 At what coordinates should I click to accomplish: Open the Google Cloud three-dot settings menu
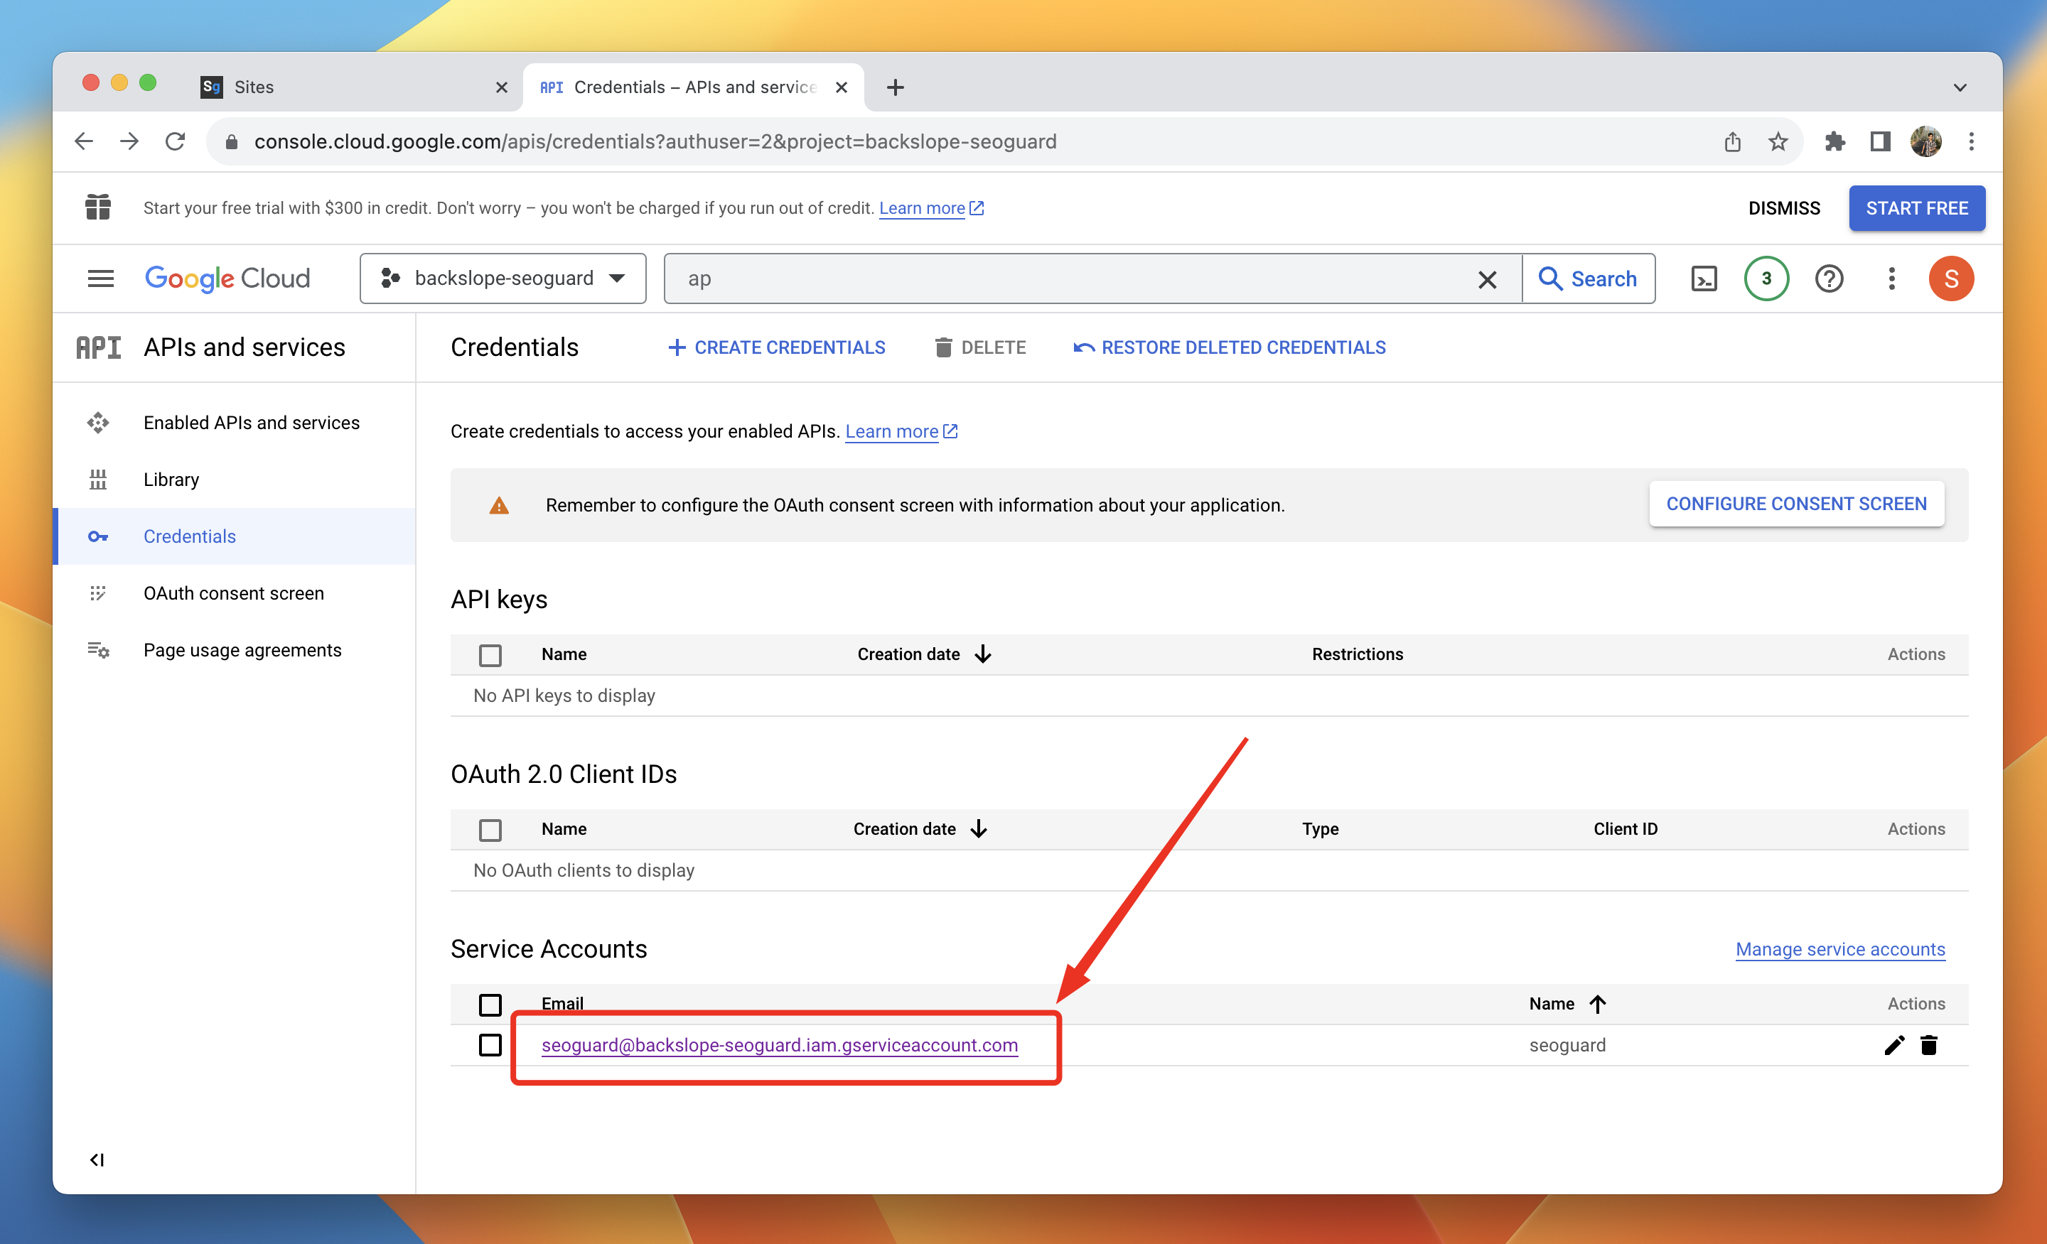pos(1891,279)
